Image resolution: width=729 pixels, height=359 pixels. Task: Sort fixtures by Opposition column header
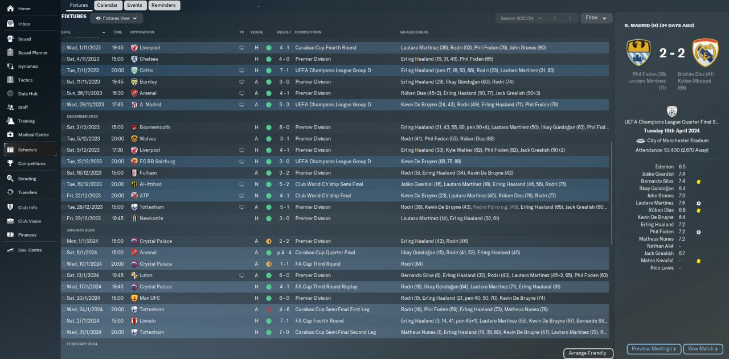point(142,32)
